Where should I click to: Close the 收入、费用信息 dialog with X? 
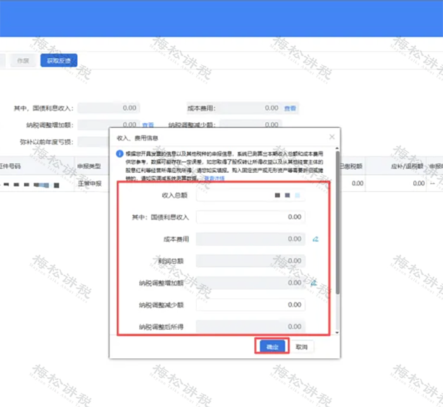click(332, 137)
